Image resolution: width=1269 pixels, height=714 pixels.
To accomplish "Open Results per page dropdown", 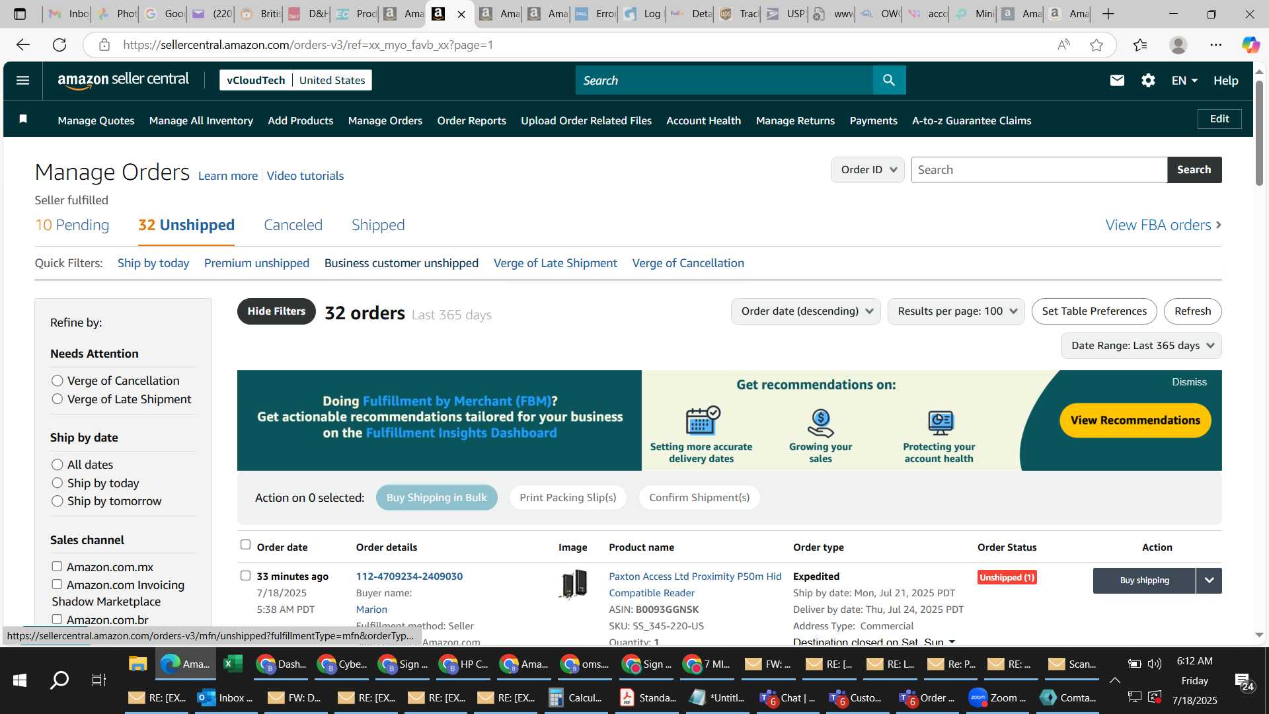I will (956, 311).
